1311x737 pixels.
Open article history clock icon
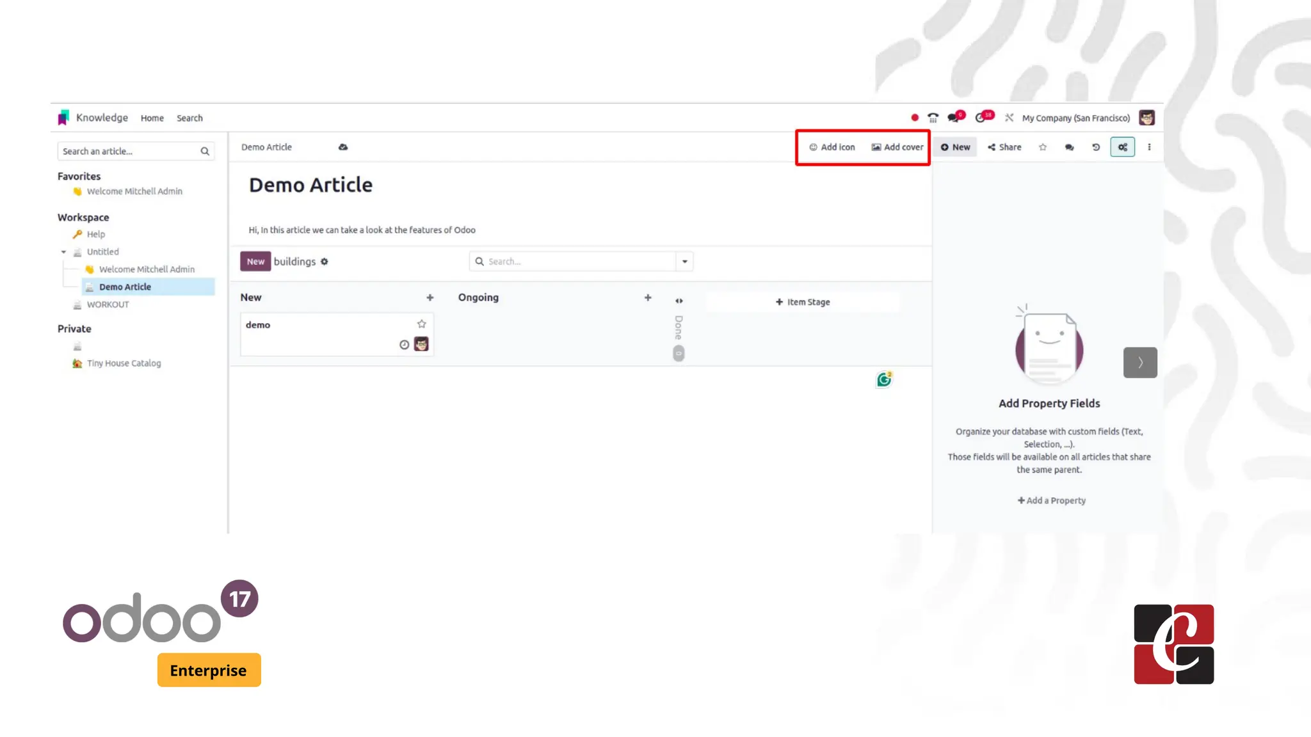click(x=1096, y=147)
